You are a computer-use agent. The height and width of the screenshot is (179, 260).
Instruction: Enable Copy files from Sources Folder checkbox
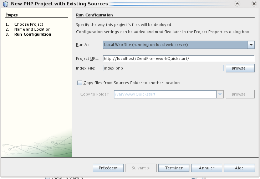[x=80, y=83]
